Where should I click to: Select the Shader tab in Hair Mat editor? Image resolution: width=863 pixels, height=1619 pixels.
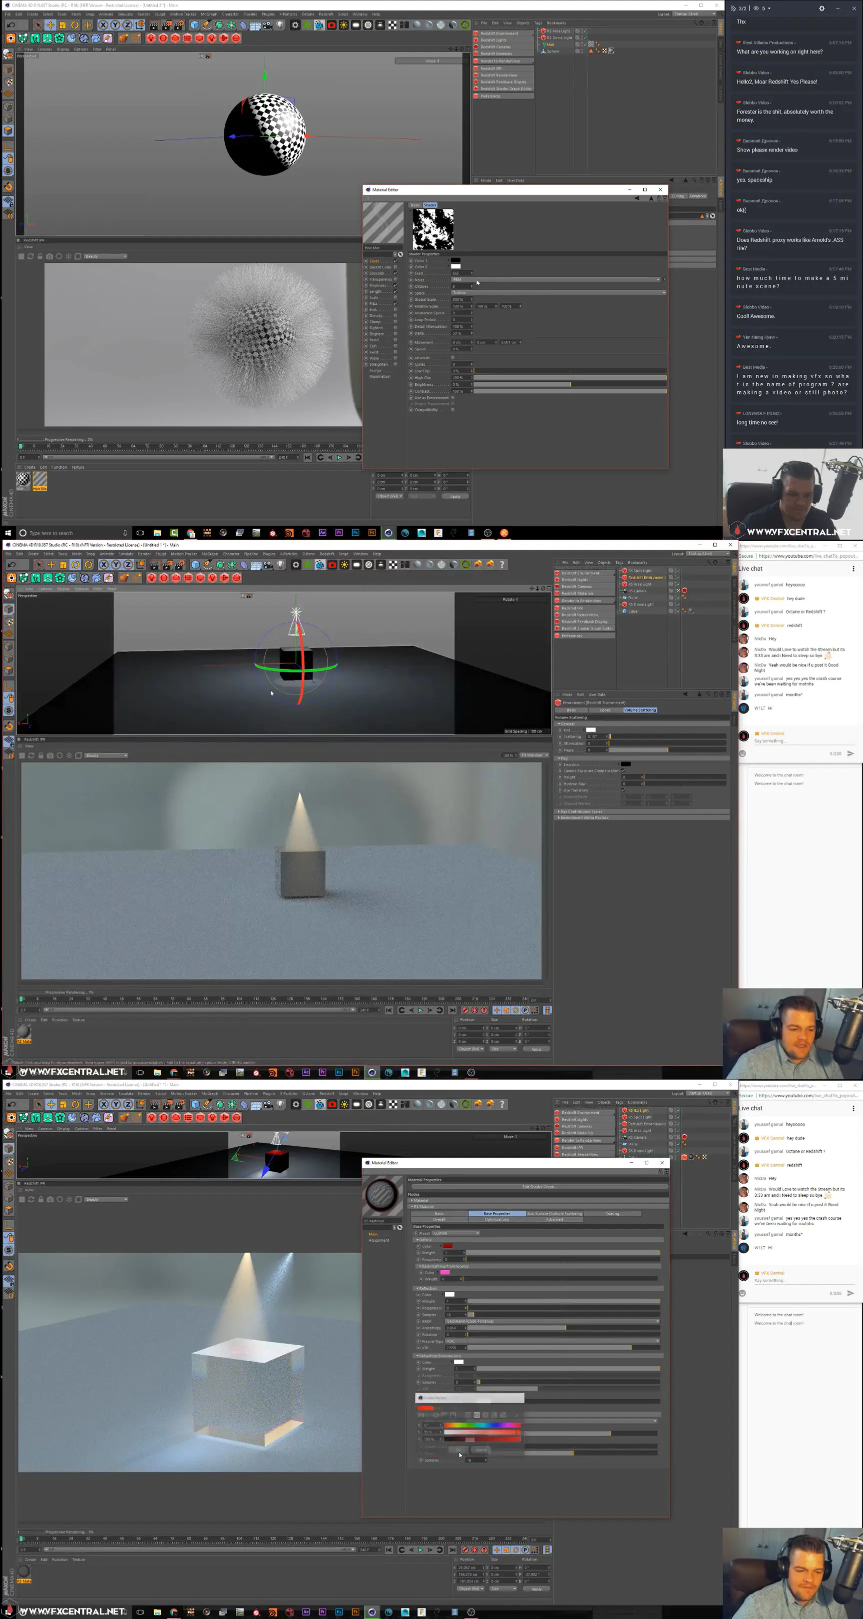[430, 205]
